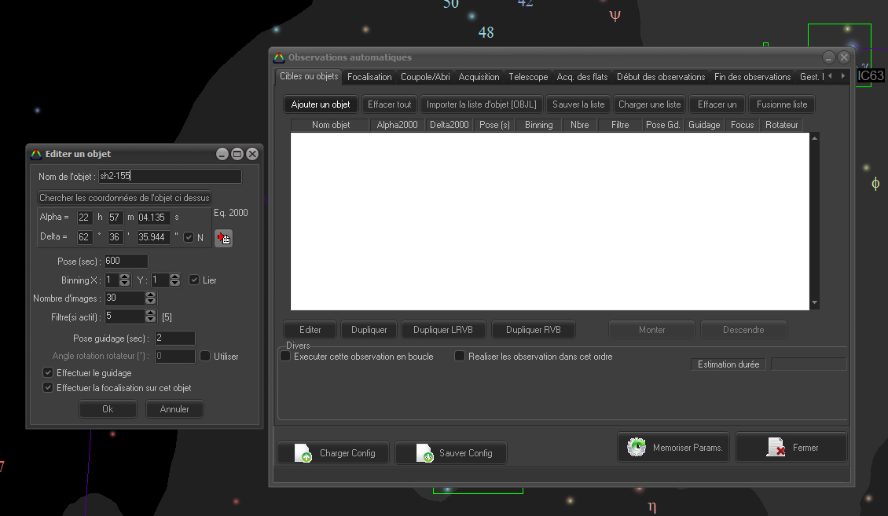Click the Dupliquer button
The width and height of the screenshot is (888, 516).
point(369,330)
